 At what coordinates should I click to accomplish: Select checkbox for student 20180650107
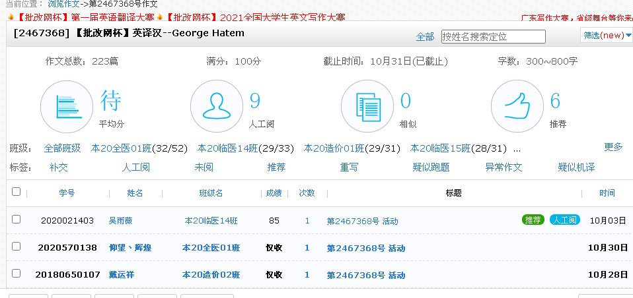click(x=17, y=274)
